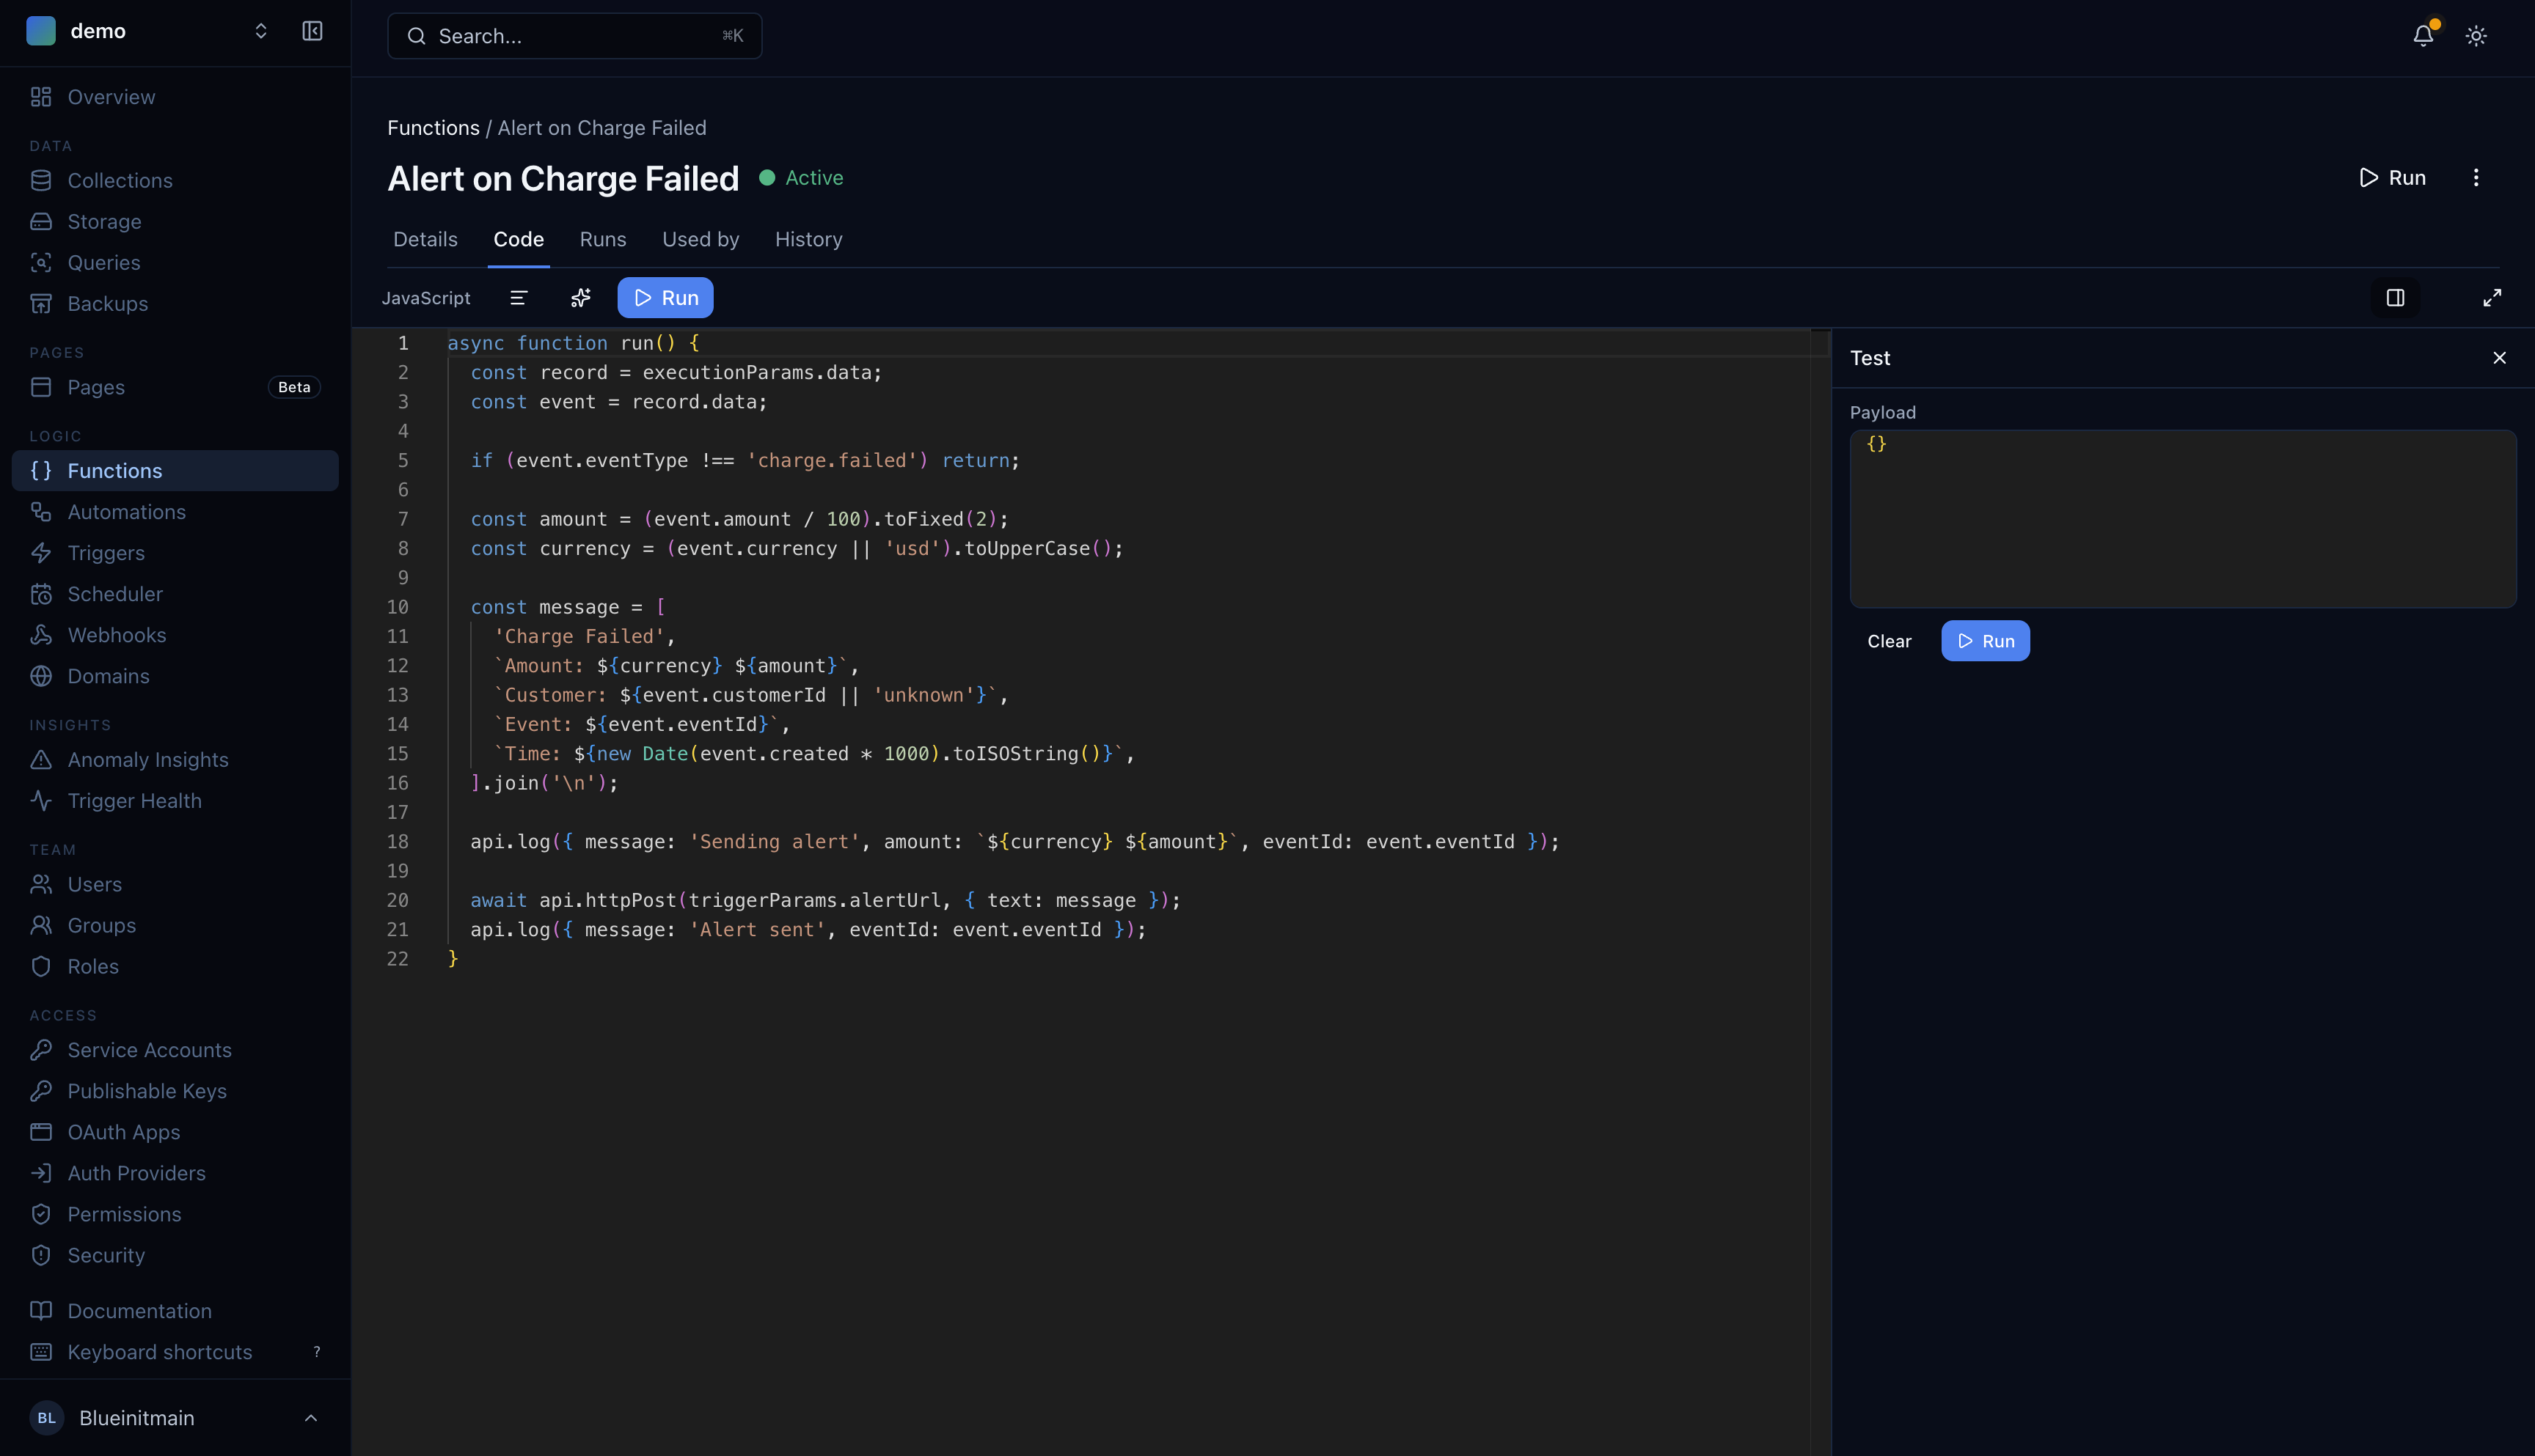Screen dimensions: 2535x1456
Task: Open the workspace switcher next to demo
Action: pyautogui.click(x=260, y=31)
